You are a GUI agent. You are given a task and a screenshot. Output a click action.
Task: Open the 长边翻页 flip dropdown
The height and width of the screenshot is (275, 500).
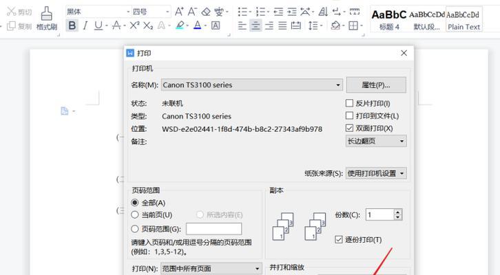pyautogui.click(x=376, y=141)
